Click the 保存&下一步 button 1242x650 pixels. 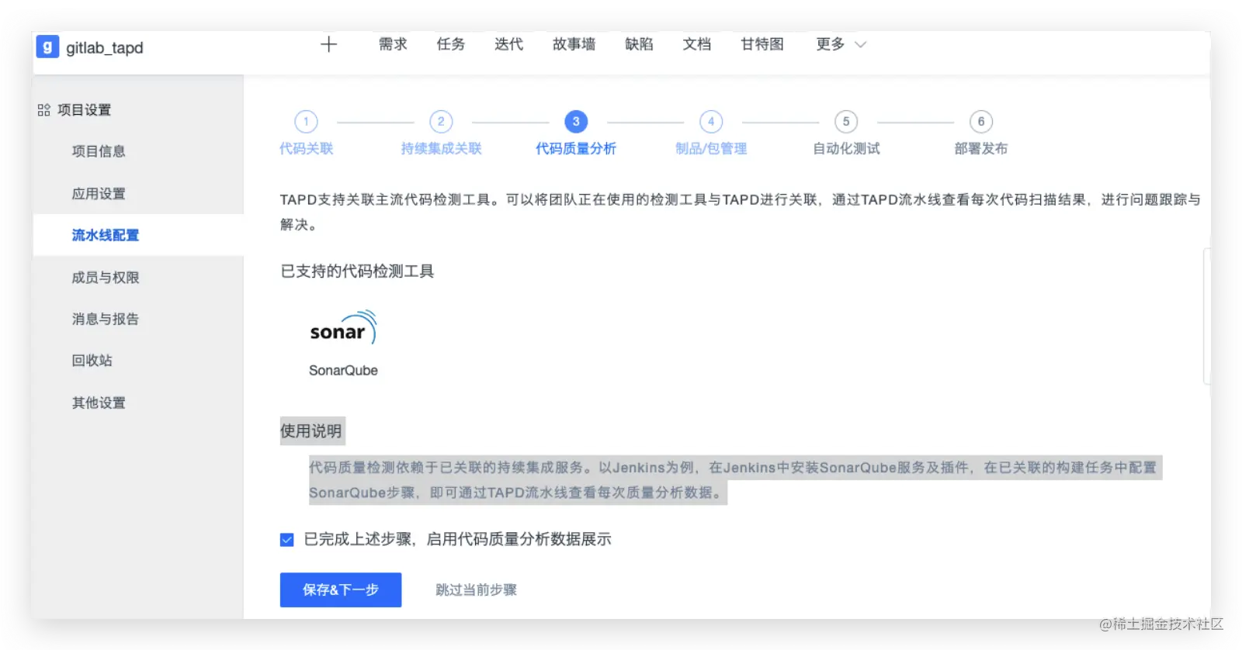coord(341,590)
